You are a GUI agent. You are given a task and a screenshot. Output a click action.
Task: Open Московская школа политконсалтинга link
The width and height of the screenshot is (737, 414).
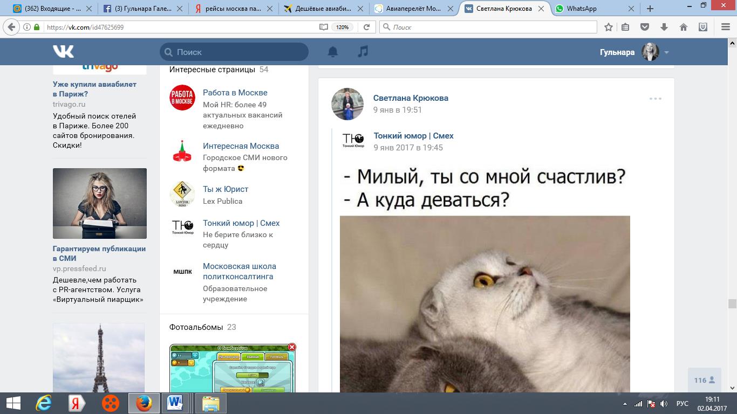240,271
